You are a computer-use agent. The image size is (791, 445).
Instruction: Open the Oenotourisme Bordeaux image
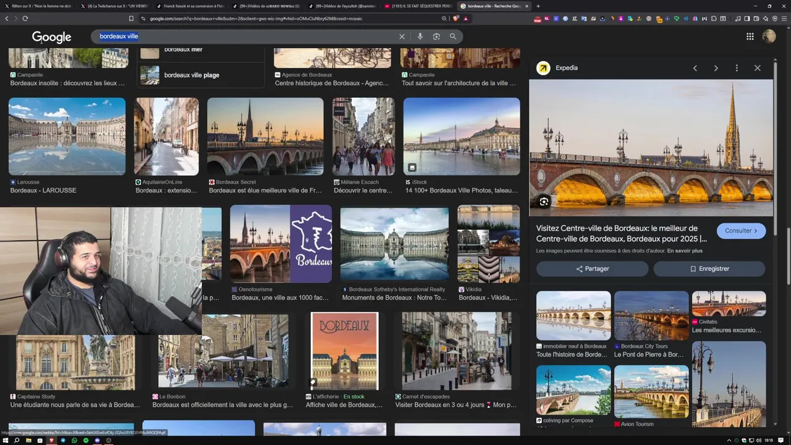click(x=281, y=244)
